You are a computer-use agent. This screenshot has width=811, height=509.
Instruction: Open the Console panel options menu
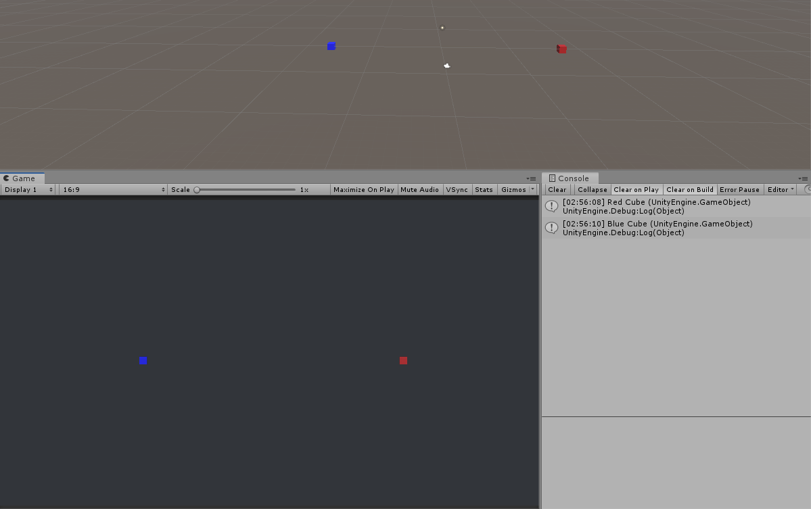click(x=803, y=179)
